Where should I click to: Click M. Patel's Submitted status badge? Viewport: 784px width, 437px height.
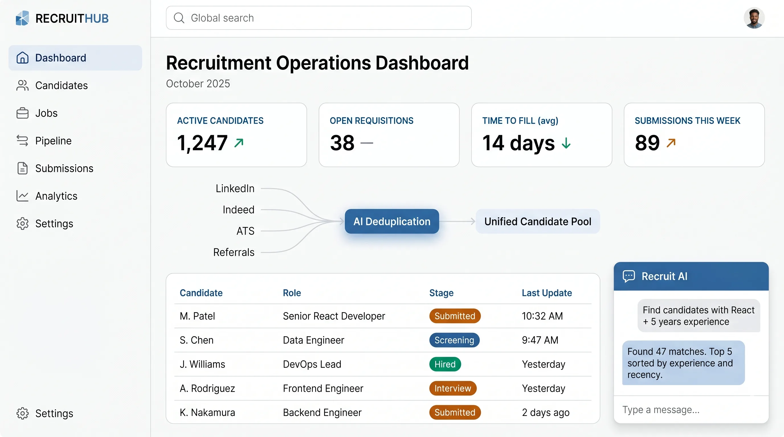click(x=455, y=316)
